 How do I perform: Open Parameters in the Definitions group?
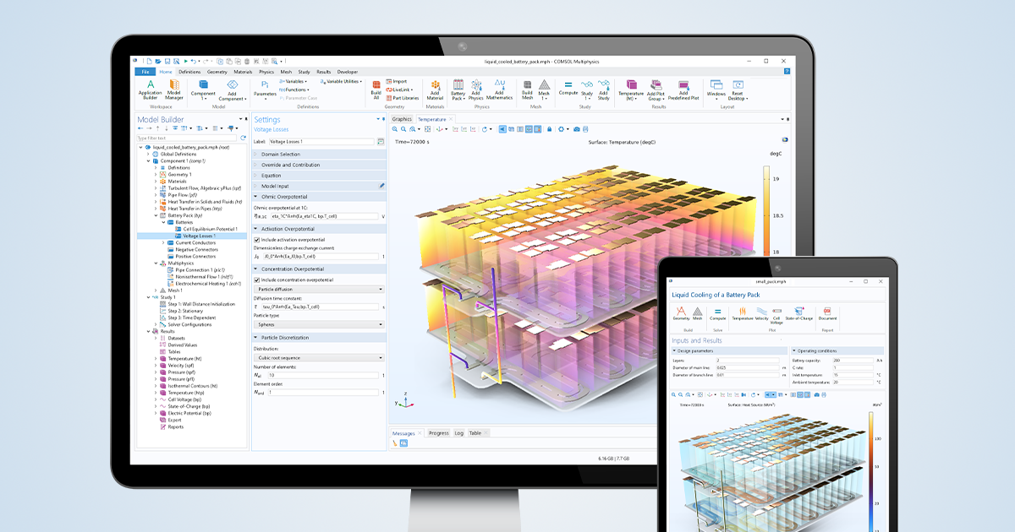pyautogui.click(x=265, y=90)
